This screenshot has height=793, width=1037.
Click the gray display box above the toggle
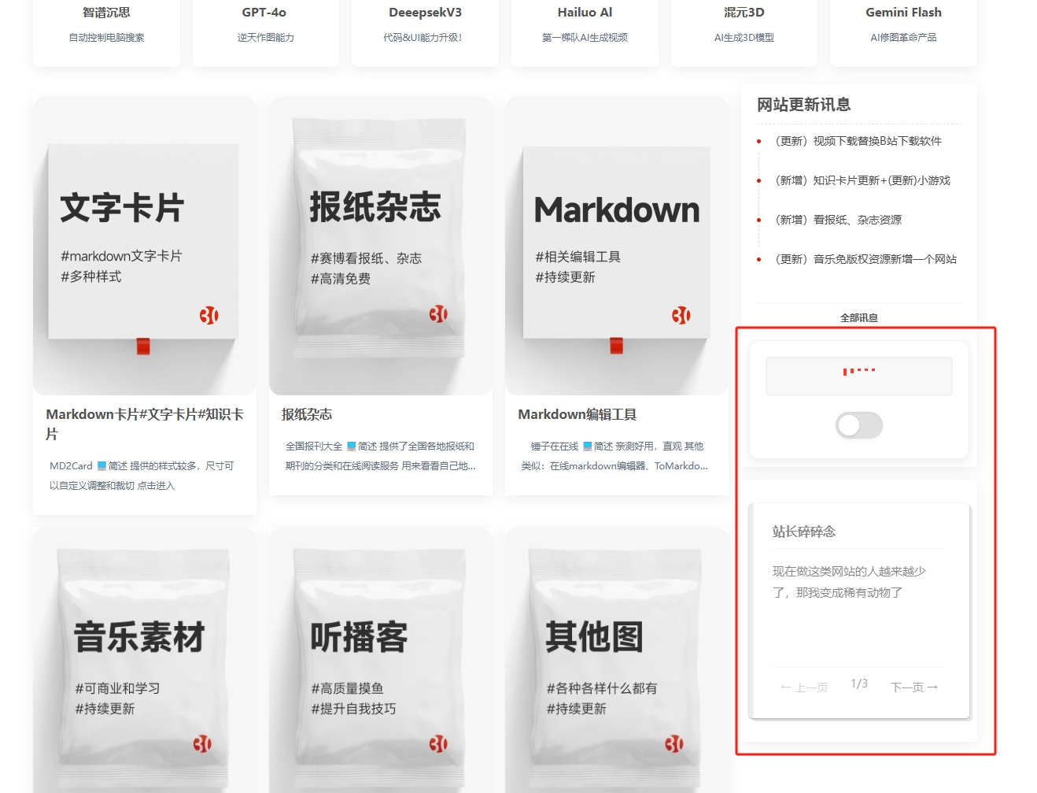pyautogui.click(x=859, y=376)
